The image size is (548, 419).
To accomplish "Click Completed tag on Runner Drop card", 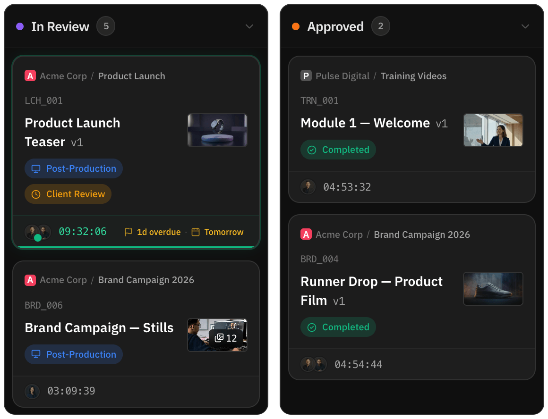I will (338, 327).
